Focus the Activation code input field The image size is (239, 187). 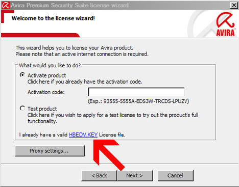tap(136, 92)
